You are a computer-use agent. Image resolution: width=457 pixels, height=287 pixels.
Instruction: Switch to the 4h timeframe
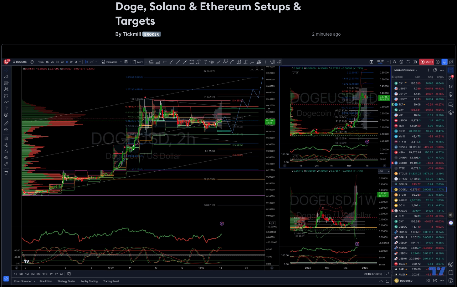pyautogui.click(x=62, y=62)
